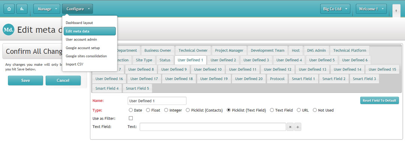Open the Status tab
405x142 pixels.
pyautogui.click(x=165, y=60)
